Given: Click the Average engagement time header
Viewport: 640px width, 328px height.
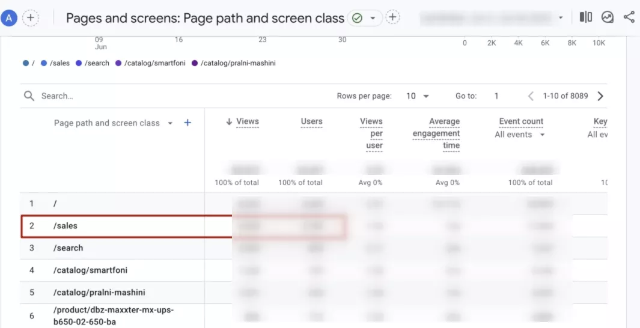Looking at the screenshot, I should [x=436, y=133].
